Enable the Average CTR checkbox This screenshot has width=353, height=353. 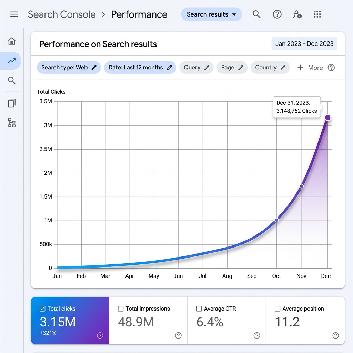(199, 309)
